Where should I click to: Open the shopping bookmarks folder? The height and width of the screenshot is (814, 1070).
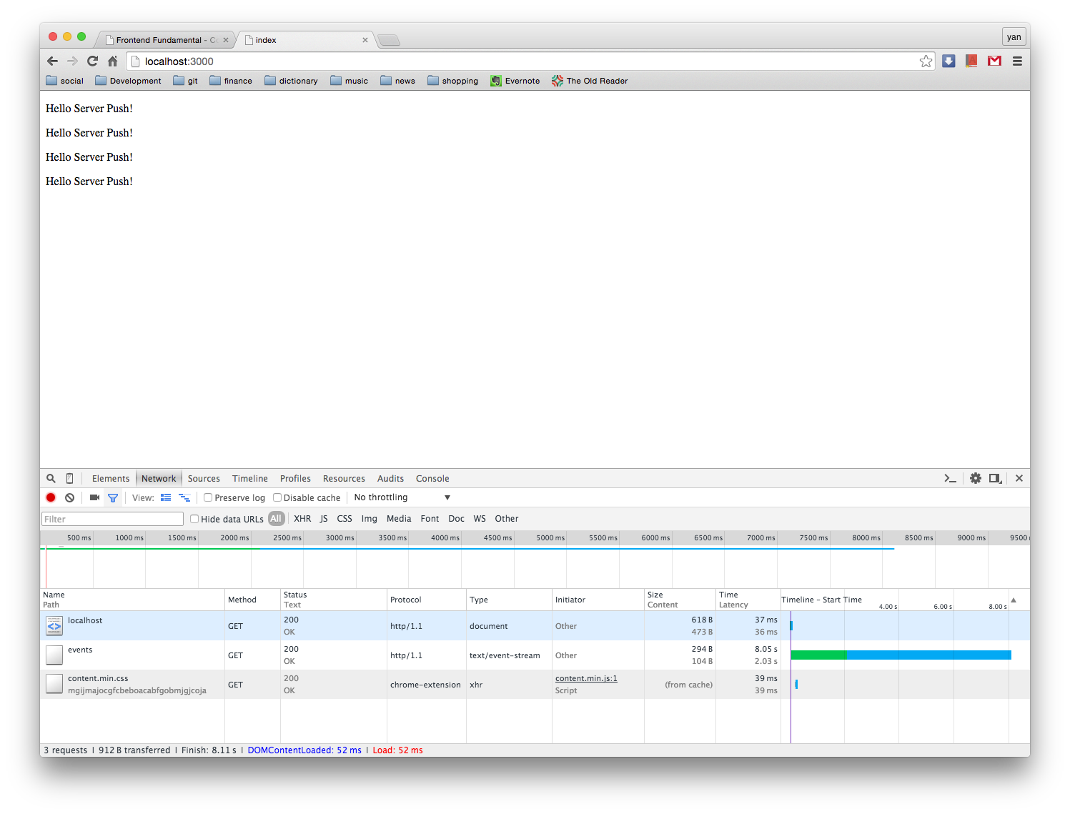452,81
